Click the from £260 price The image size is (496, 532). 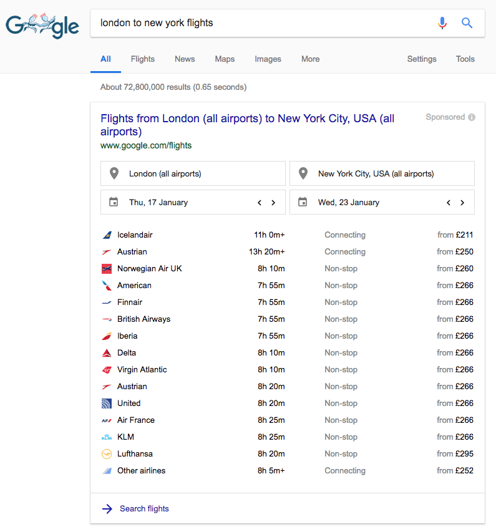click(455, 269)
